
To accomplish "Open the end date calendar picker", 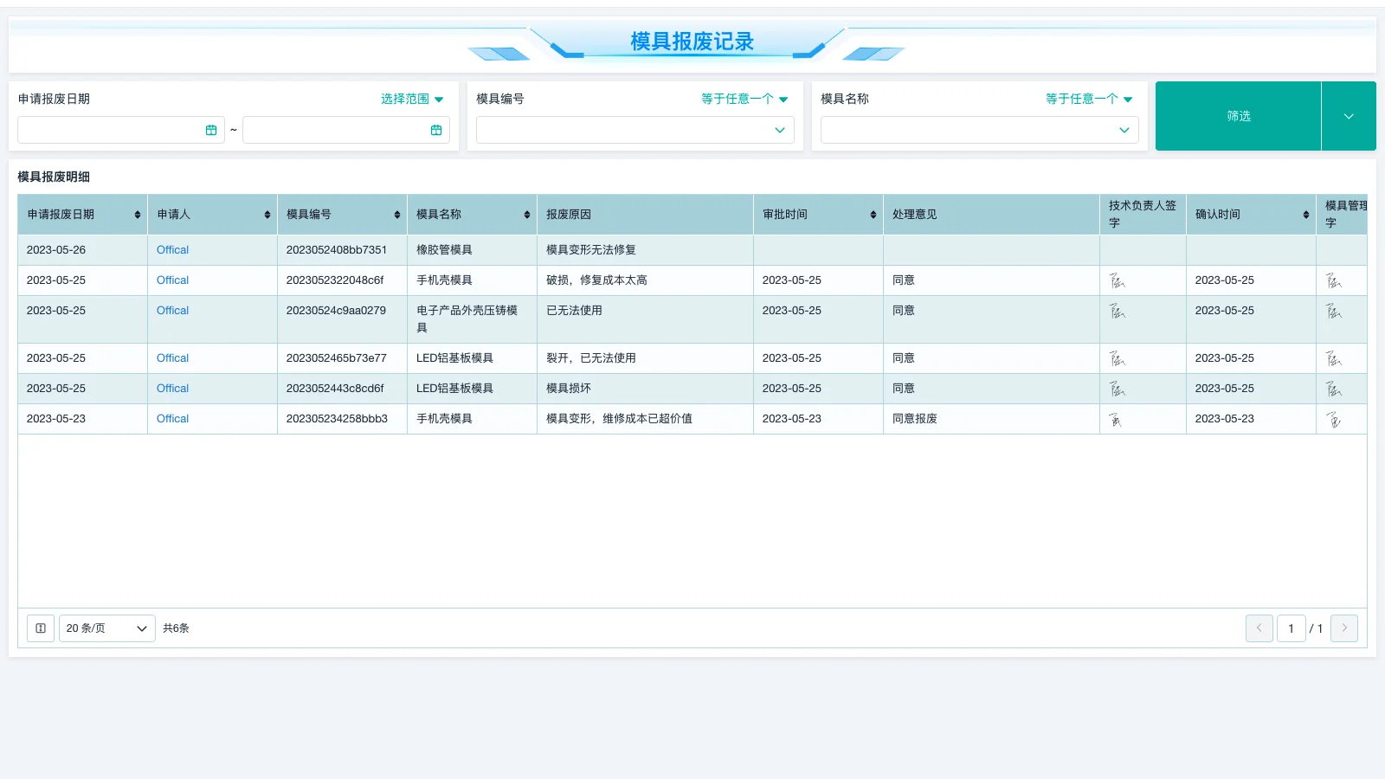I will [436, 129].
